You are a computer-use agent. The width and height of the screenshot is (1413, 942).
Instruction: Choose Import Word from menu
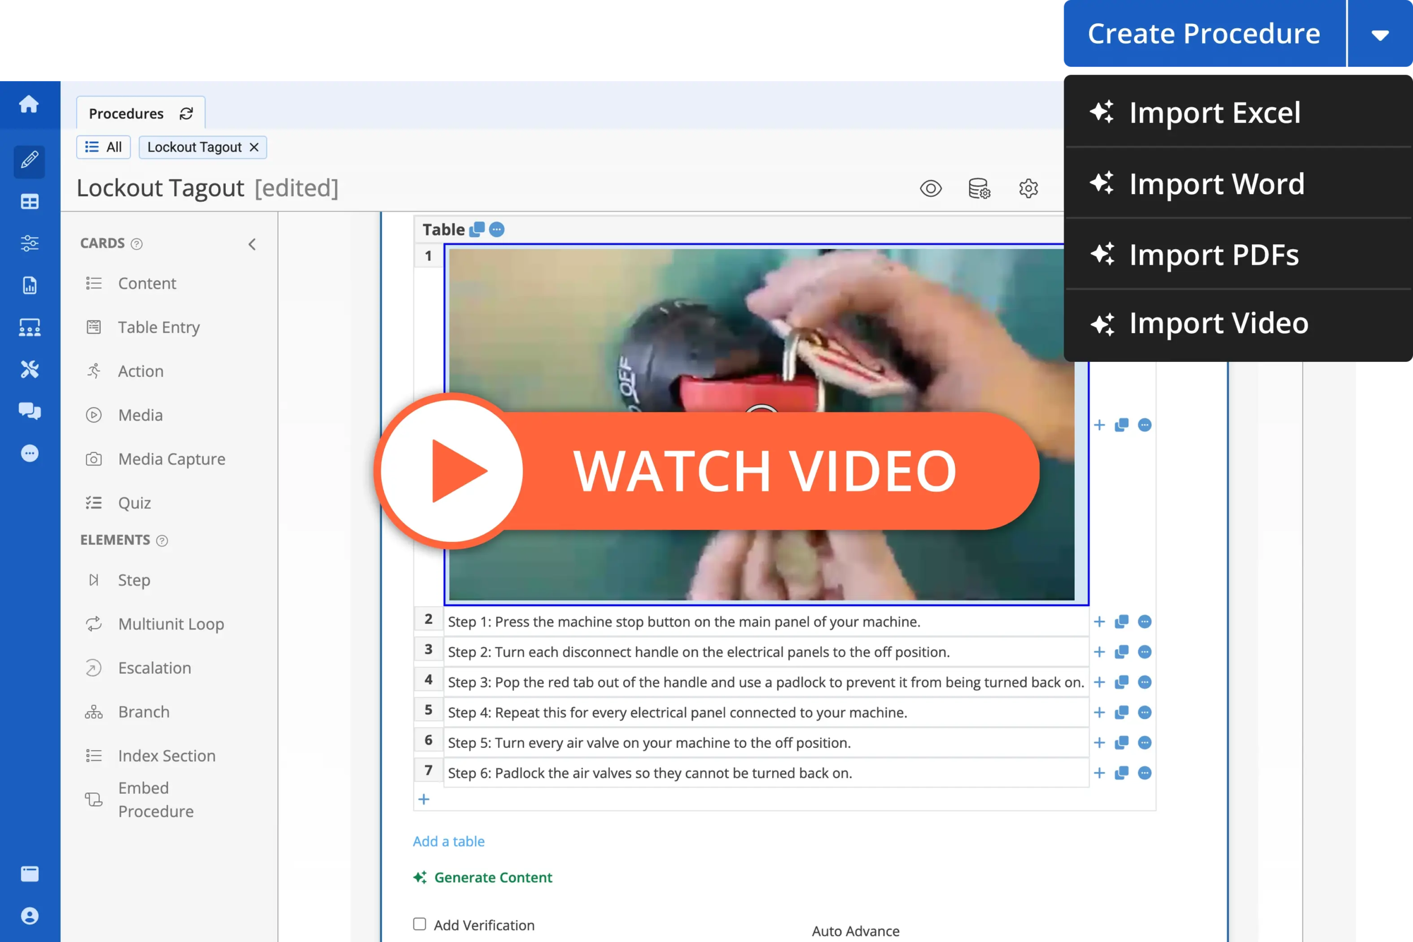click(x=1239, y=183)
